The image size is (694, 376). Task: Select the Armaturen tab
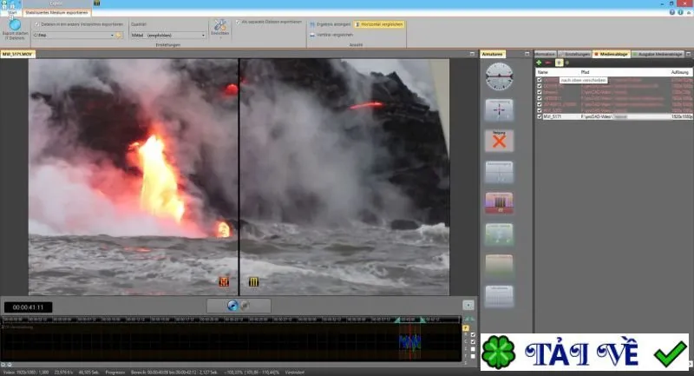[x=493, y=54]
